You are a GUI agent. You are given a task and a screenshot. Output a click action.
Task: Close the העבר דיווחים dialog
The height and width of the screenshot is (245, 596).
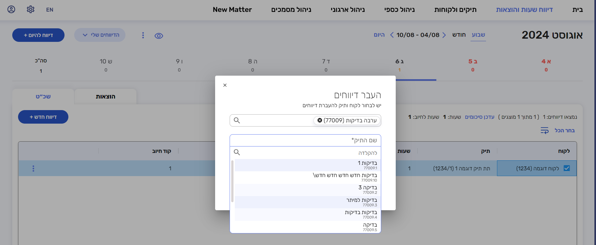click(225, 85)
